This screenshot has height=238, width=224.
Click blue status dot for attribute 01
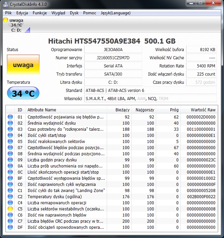10,117
